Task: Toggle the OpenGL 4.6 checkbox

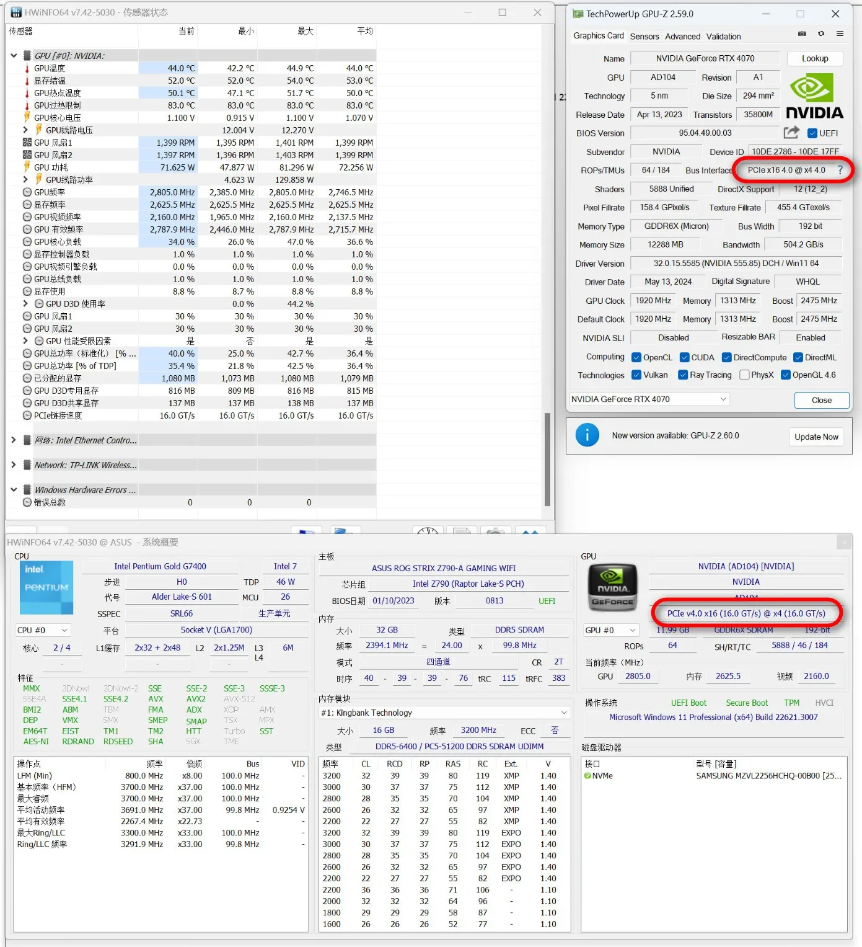Action: pos(786,375)
